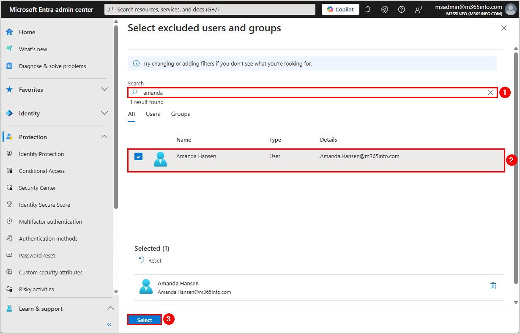Expand the Favorites chevron

point(104,90)
